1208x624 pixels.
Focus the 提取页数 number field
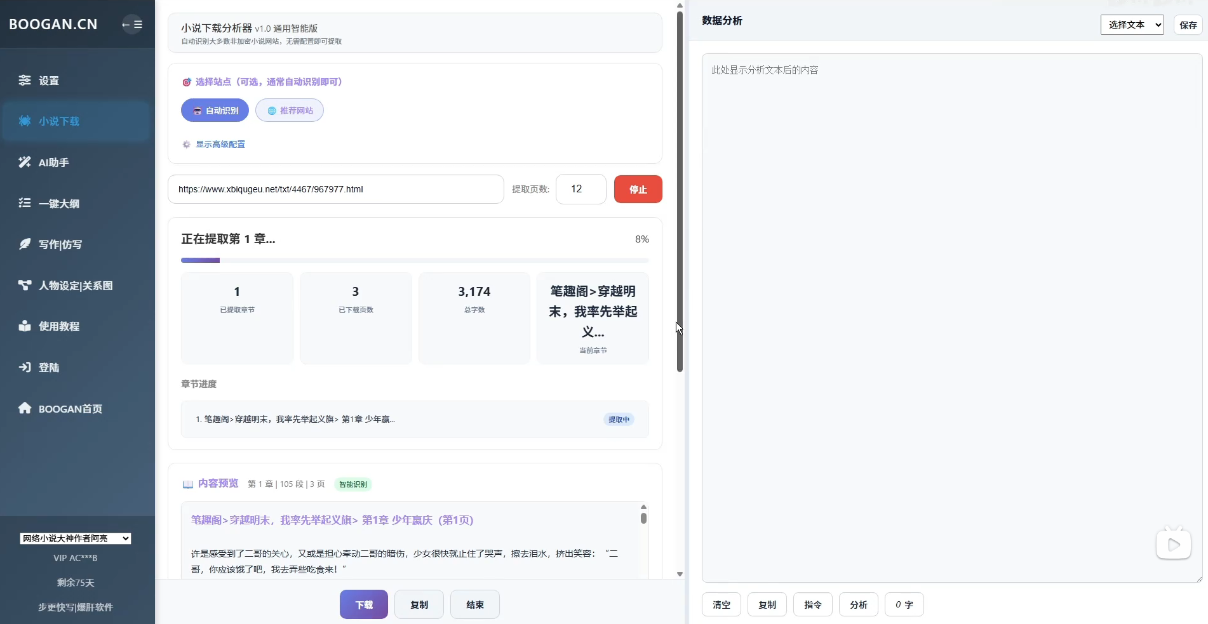pos(581,189)
